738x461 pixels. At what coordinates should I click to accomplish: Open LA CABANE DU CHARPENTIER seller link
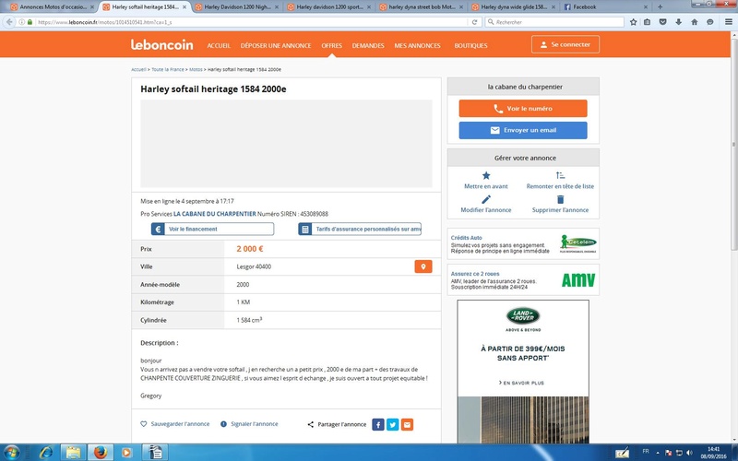click(x=215, y=214)
